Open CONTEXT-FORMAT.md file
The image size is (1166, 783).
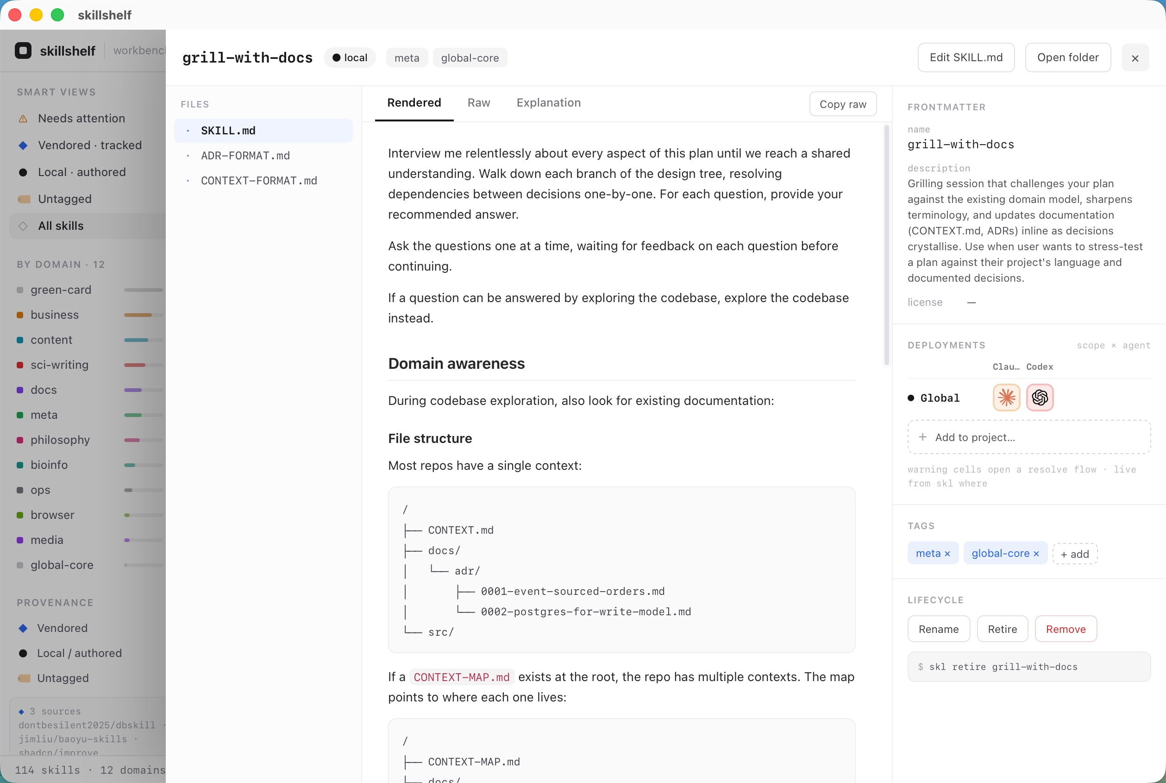click(x=263, y=181)
